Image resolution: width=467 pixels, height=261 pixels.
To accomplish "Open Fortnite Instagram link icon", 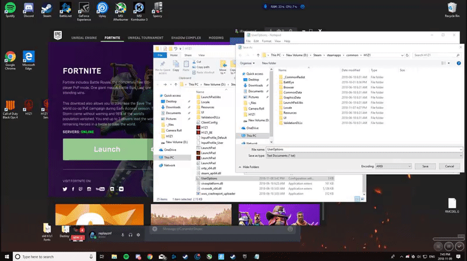I will pos(89,189).
